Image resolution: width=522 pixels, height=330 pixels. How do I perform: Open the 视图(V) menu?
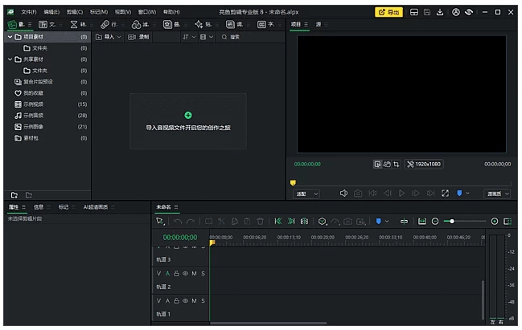(x=123, y=12)
